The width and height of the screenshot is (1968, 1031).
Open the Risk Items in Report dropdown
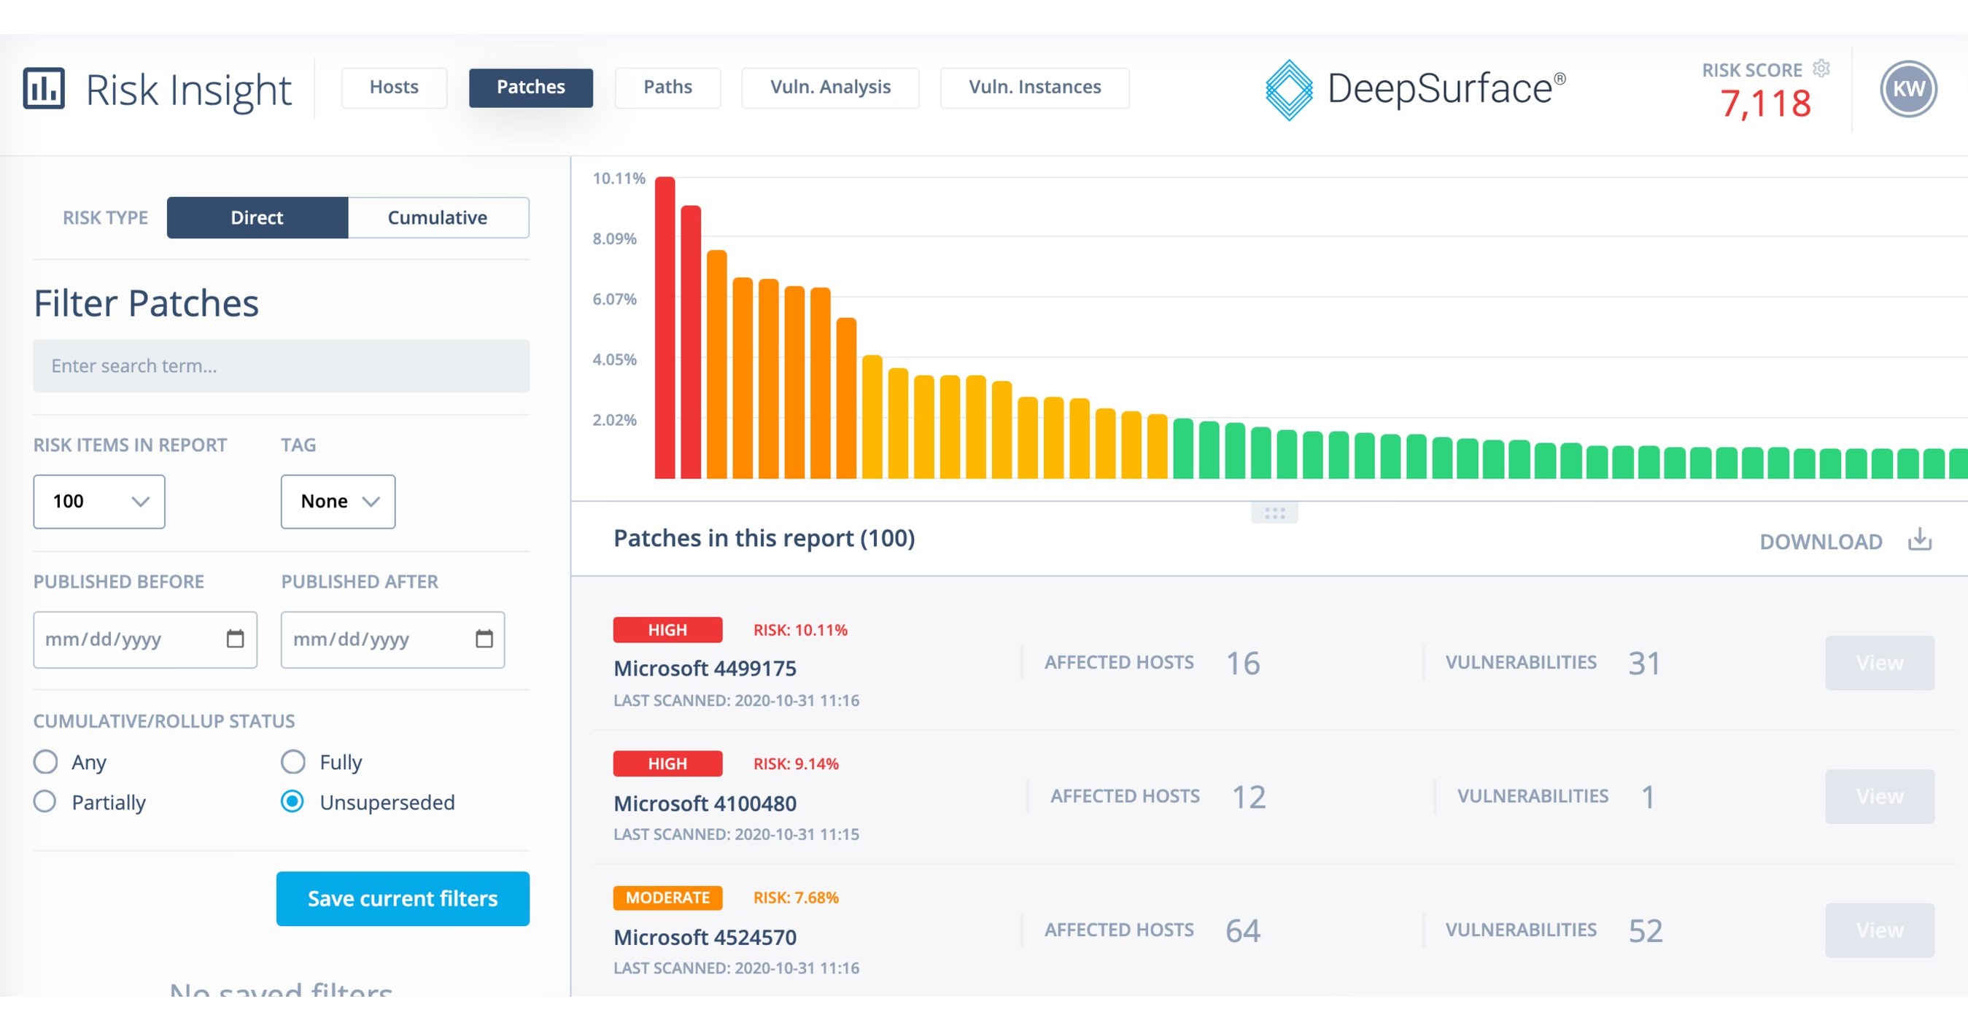98,501
